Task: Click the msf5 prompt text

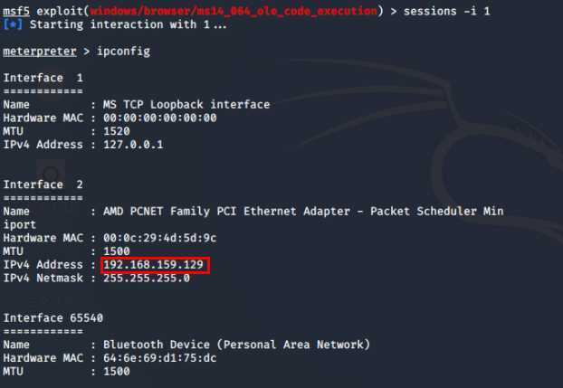Action: pos(17,10)
